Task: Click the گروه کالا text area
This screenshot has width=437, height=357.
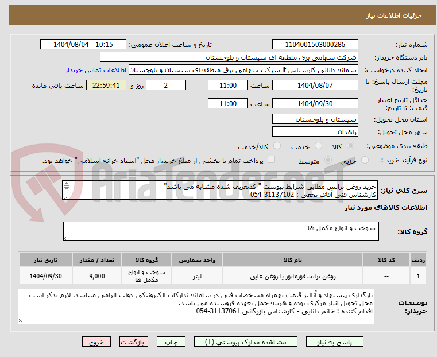Action: [x=221, y=231]
